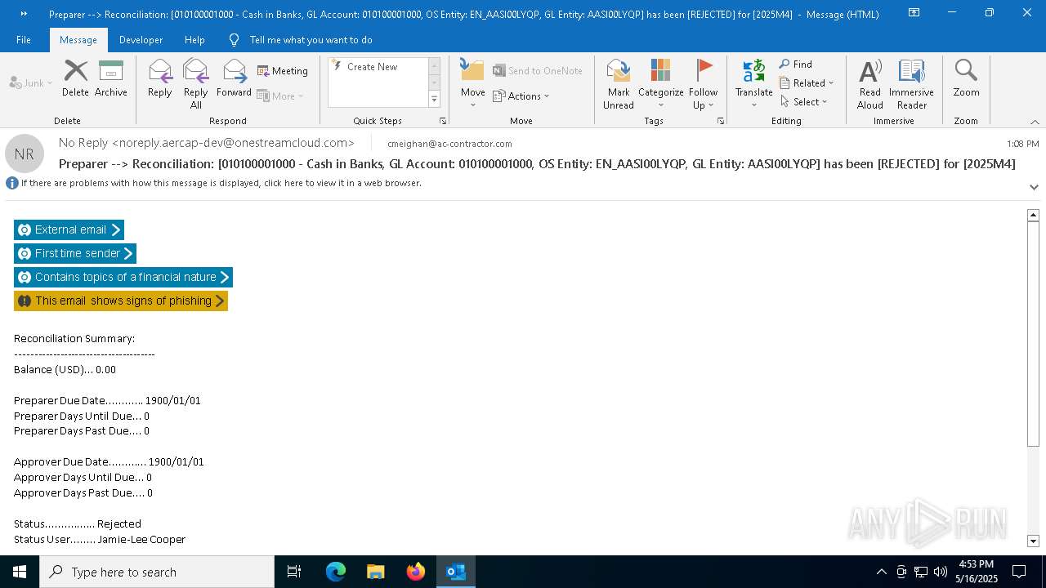Open the Help tab
Image resolution: width=1046 pixels, height=588 pixels.
194,39
